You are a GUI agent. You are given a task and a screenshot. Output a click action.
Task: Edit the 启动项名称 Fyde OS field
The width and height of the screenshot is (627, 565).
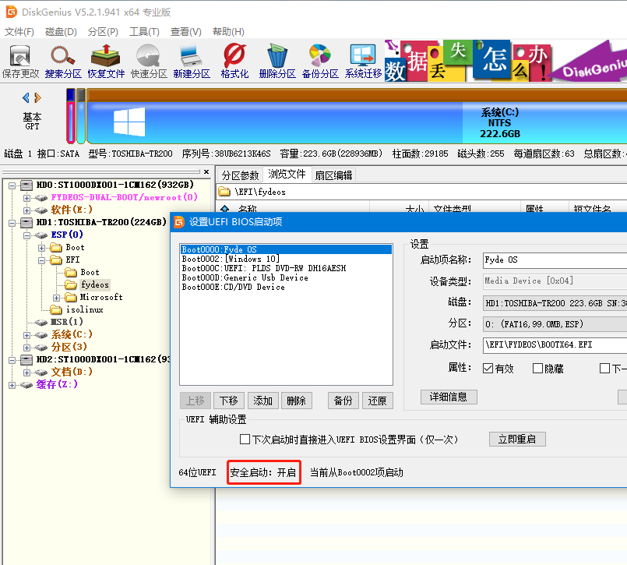(x=555, y=260)
